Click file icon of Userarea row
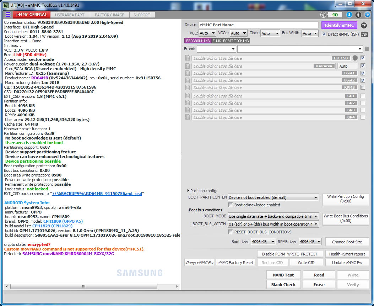374x306 pixels. (188, 66)
